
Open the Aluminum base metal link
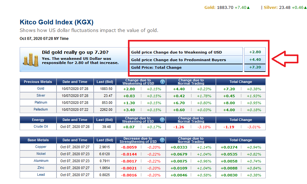41,161
